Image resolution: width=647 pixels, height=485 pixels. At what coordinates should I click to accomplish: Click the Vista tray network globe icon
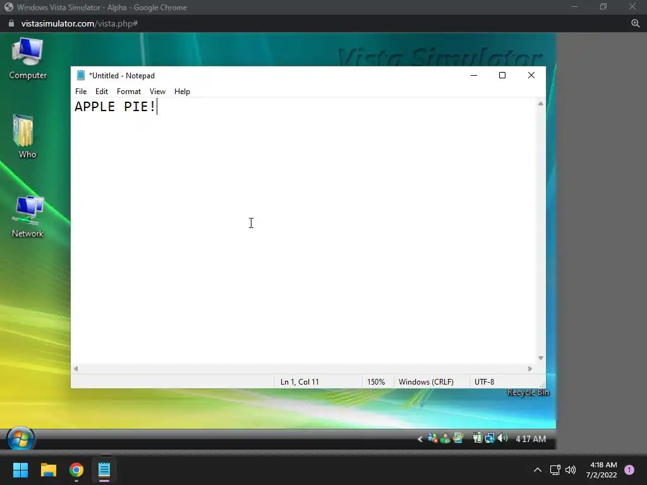[x=490, y=438]
